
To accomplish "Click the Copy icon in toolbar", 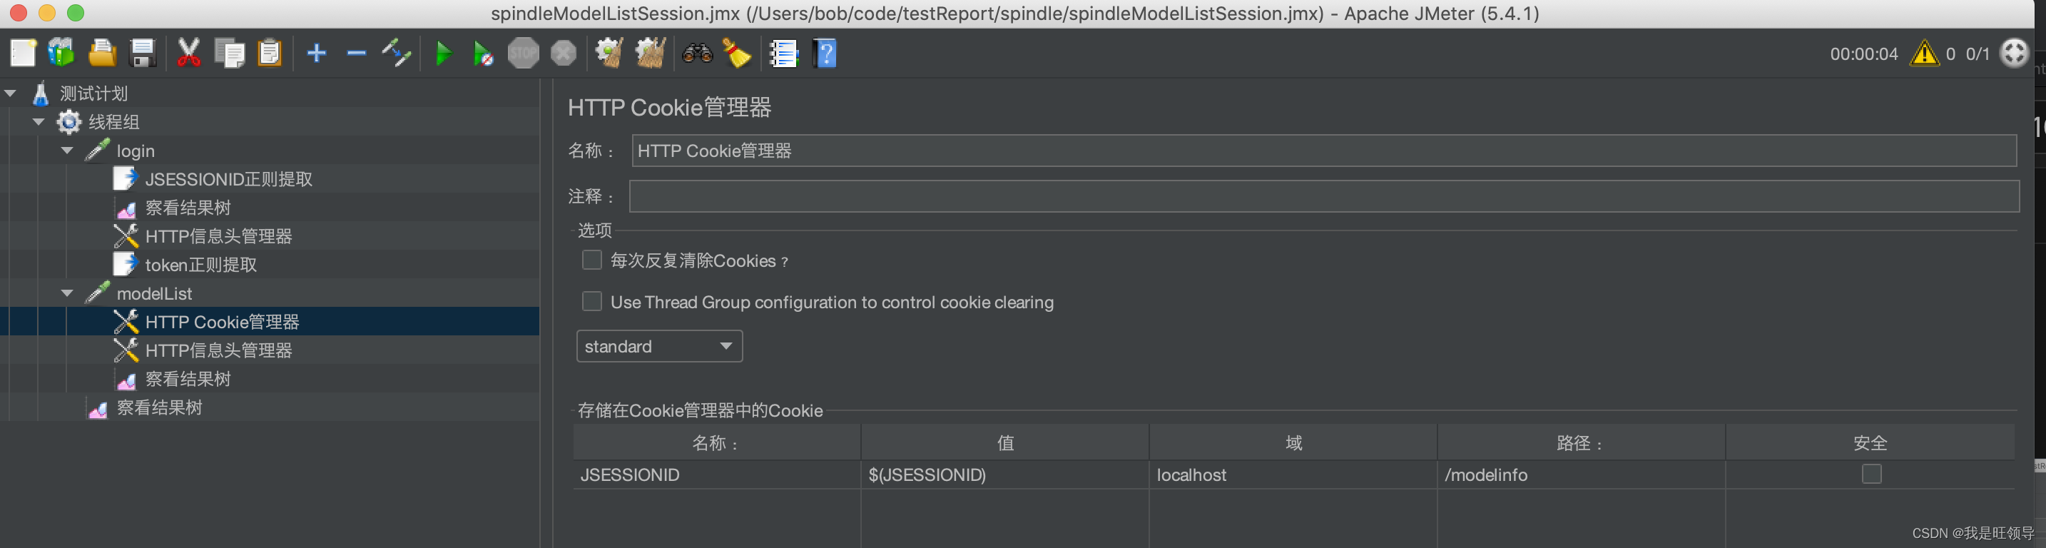I will (230, 54).
